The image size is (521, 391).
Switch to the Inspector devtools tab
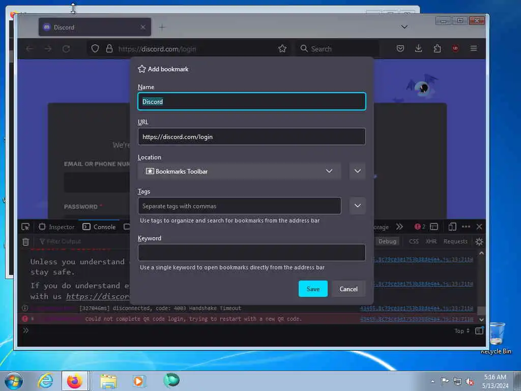57,227
